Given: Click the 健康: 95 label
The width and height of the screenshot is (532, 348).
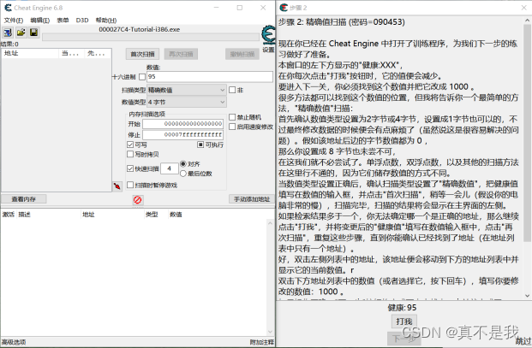Looking at the screenshot, I should 402,308.
